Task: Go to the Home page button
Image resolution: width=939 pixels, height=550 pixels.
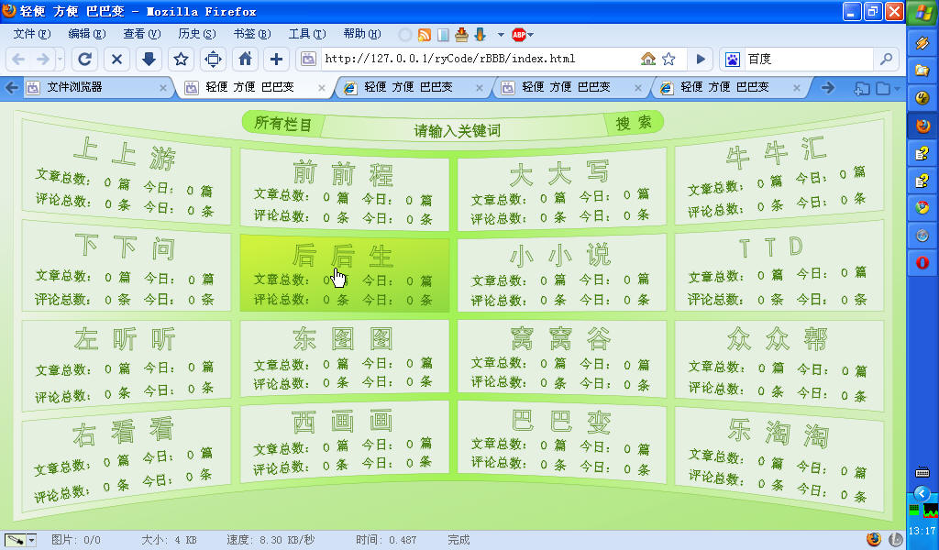Action: coord(245,59)
